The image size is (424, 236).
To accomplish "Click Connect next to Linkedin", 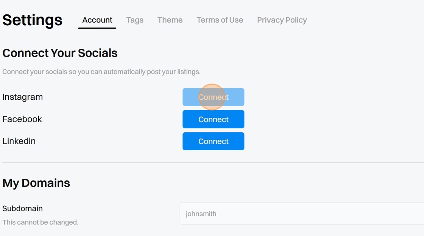I will 213,141.
